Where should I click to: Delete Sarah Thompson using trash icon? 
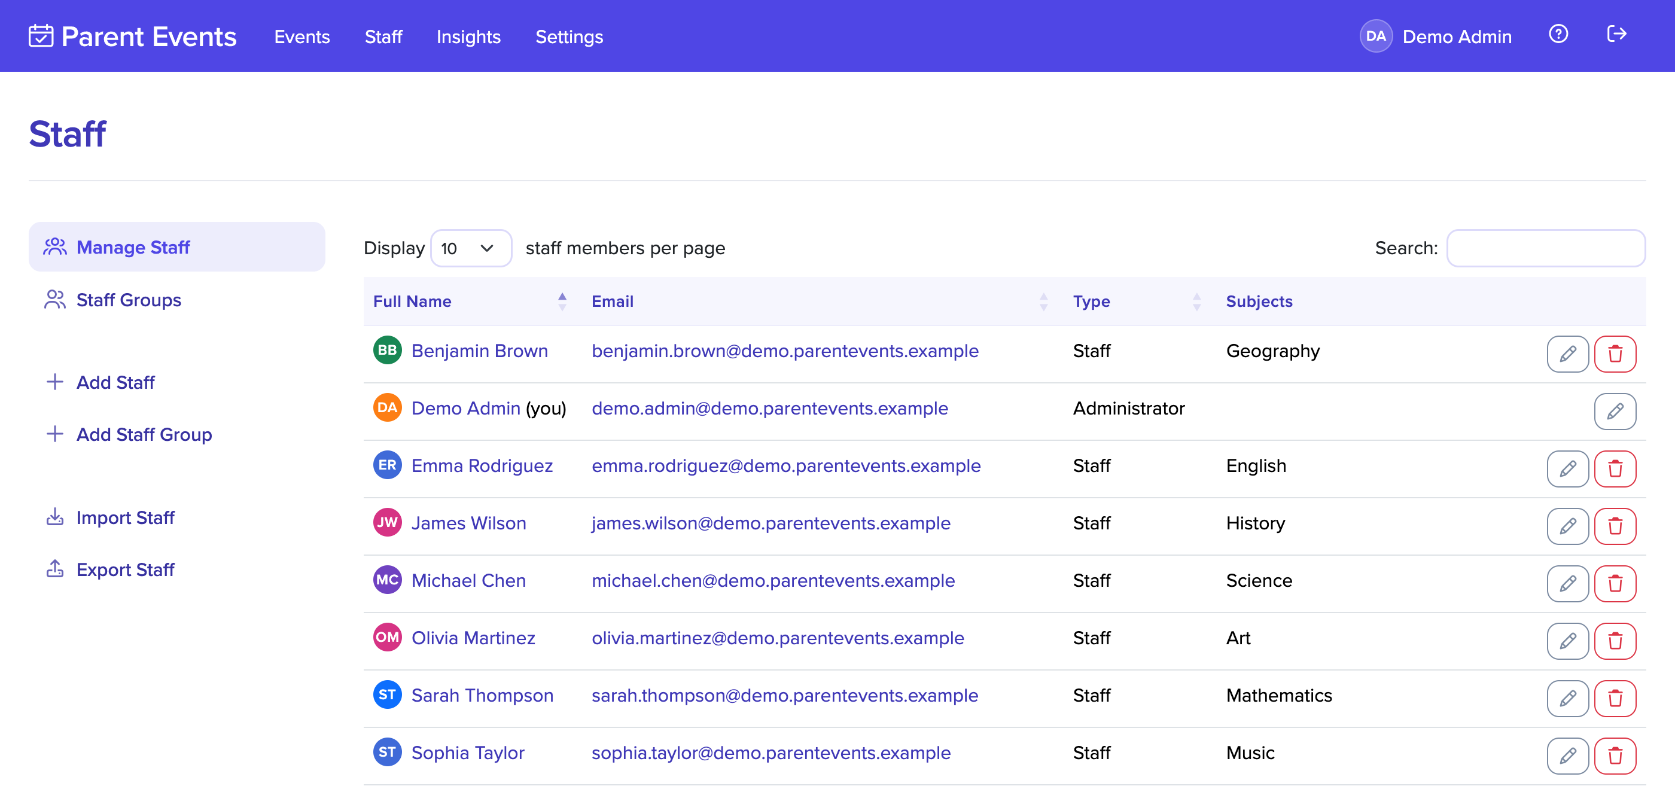click(1615, 698)
